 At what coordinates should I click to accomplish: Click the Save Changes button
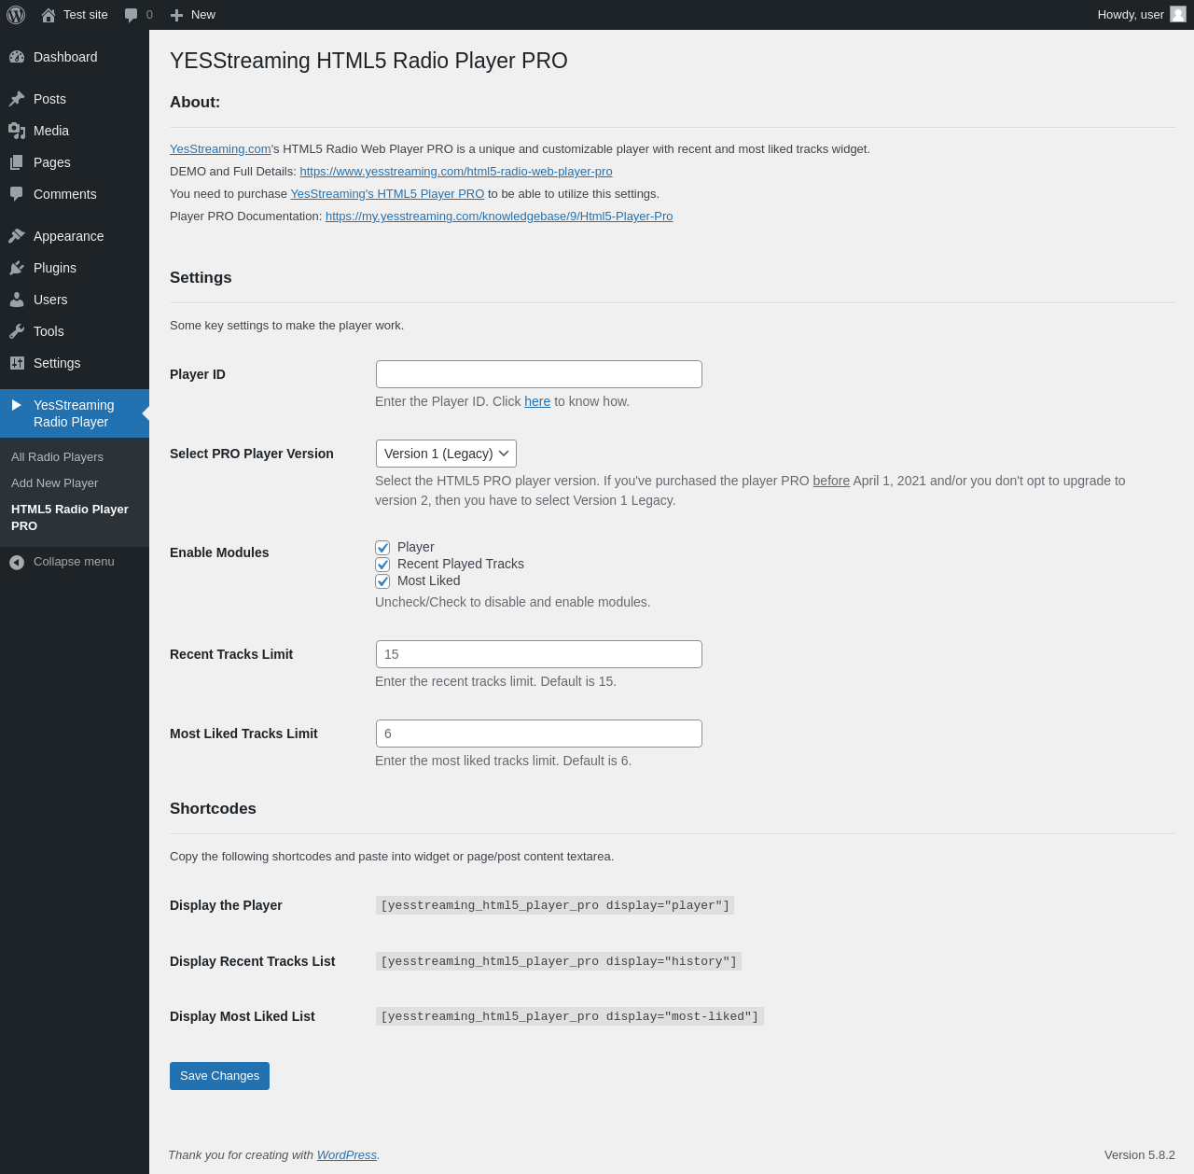219,1076
